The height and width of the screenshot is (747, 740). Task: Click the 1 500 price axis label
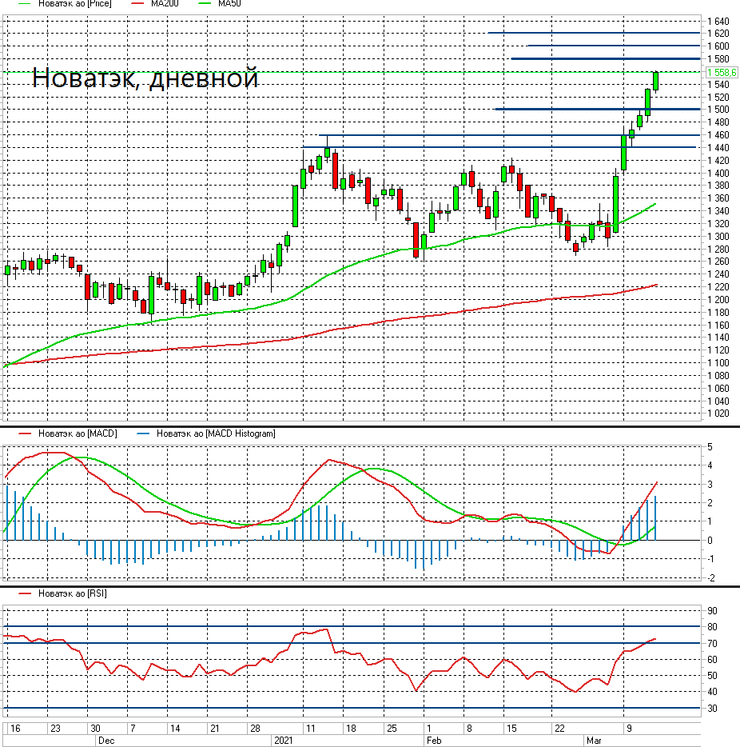click(718, 110)
